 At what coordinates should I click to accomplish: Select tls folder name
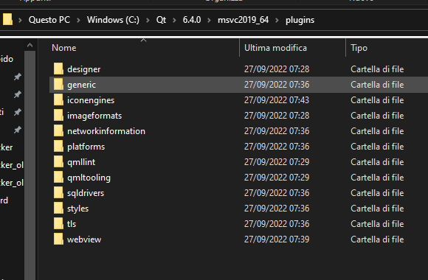pyautogui.click(x=72, y=224)
